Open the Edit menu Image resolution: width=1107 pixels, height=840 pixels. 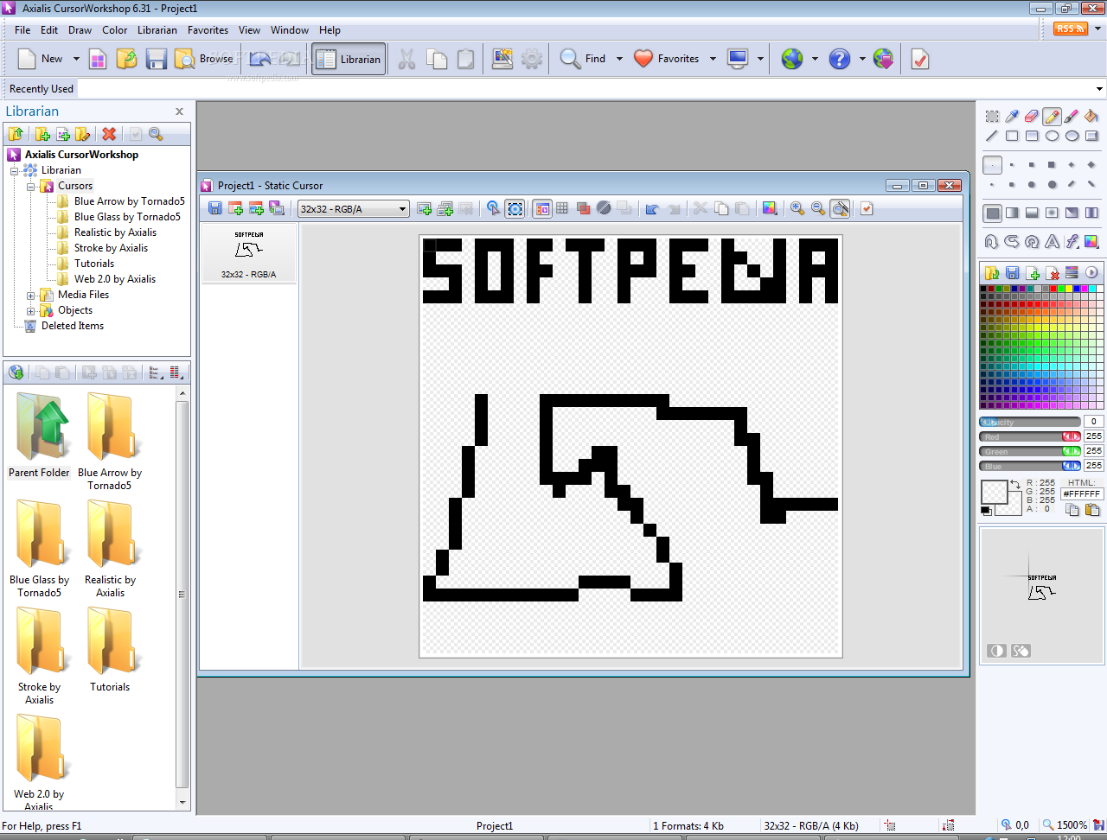pos(49,29)
